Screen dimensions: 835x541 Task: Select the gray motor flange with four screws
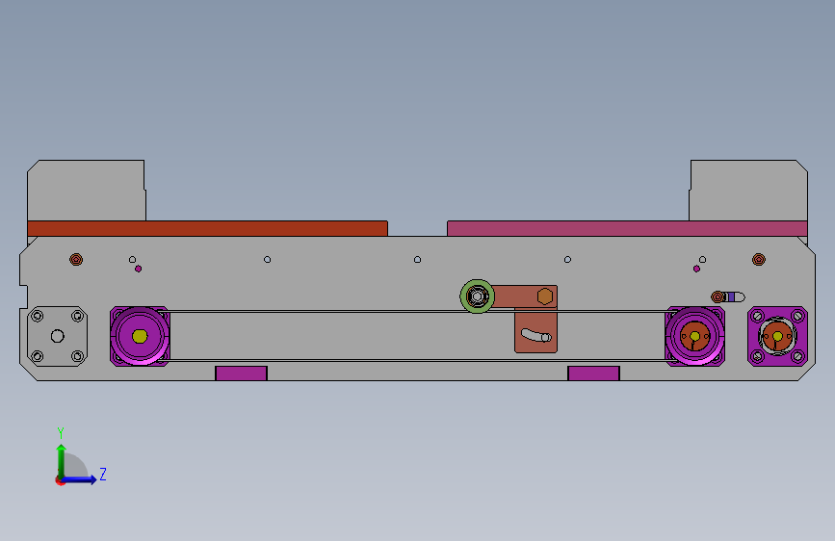pos(58,337)
